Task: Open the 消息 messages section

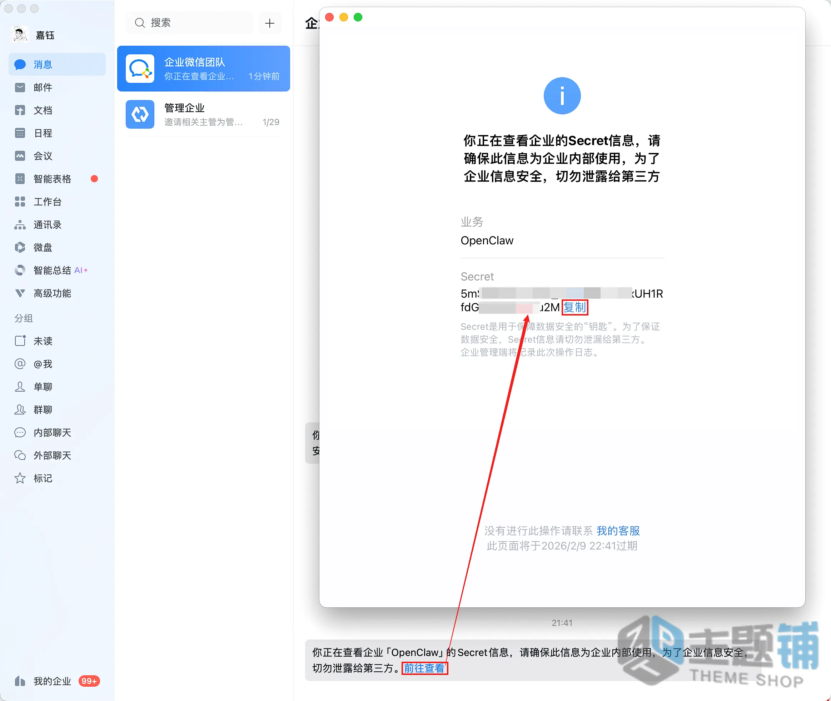Action: [x=57, y=64]
